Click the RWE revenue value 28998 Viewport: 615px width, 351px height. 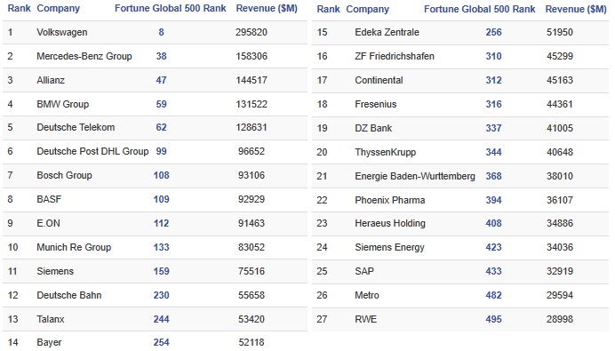(x=560, y=319)
